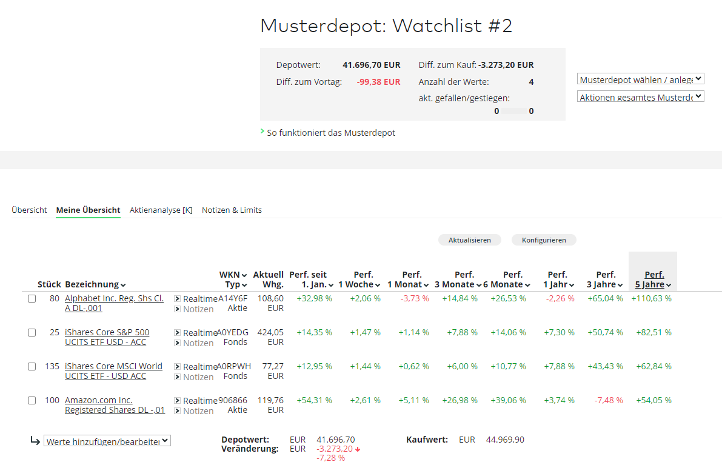Open Amazon.com Inc. Registered Shares link
Image resolution: width=722 pixels, height=462 pixels.
[x=115, y=406]
